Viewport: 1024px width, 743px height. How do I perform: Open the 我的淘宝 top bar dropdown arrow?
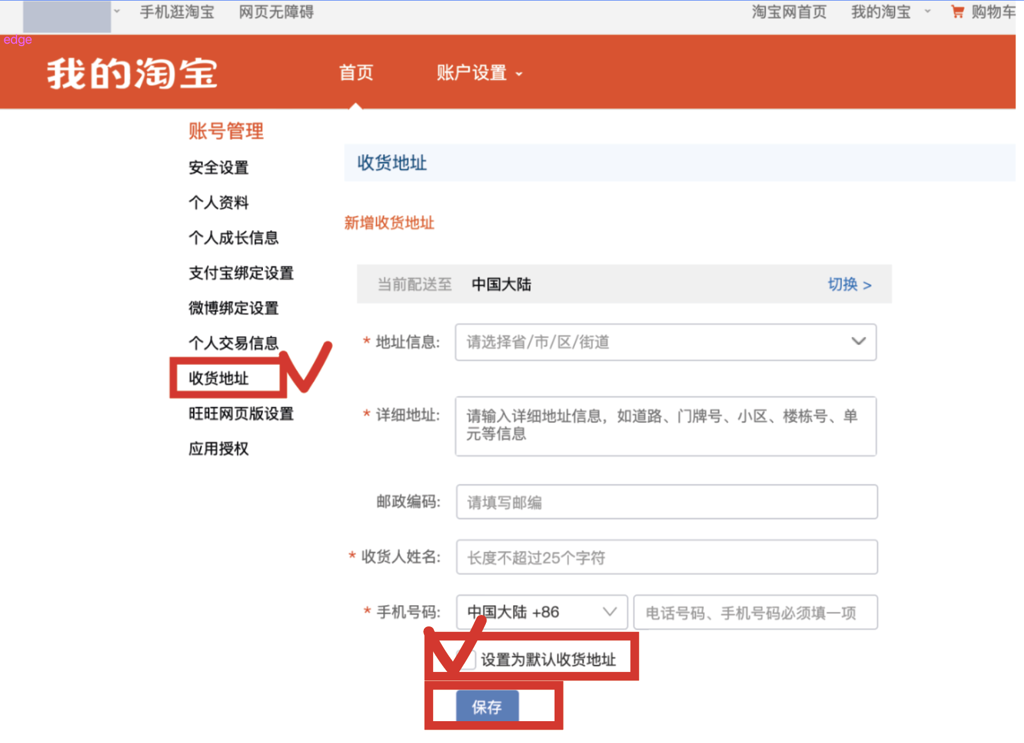point(927,12)
